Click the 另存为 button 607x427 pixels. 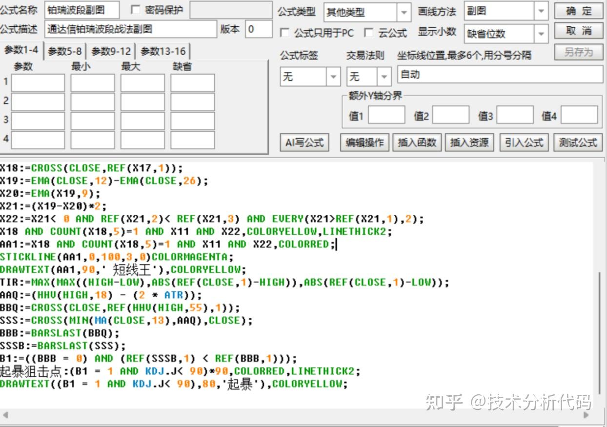[x=579, y=52]
